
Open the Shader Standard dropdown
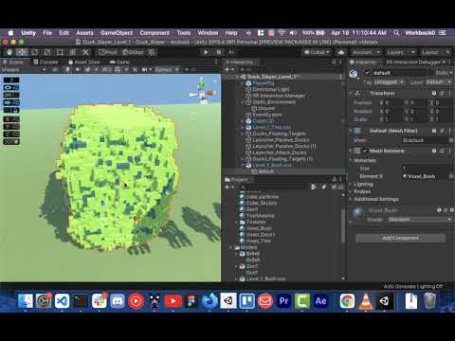(x=420, y=219)
